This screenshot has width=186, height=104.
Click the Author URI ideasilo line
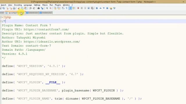[x=41, y=42]
